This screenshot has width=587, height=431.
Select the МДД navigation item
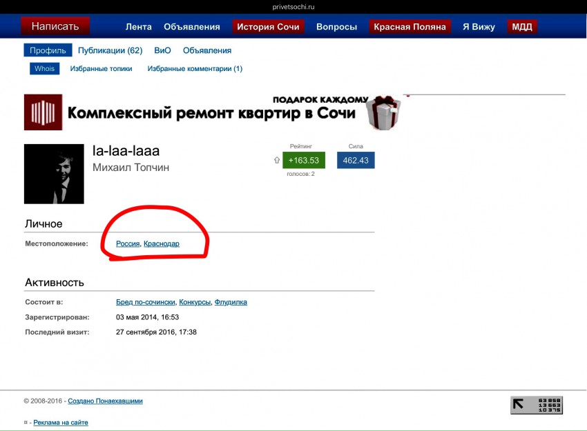[522, 27]
